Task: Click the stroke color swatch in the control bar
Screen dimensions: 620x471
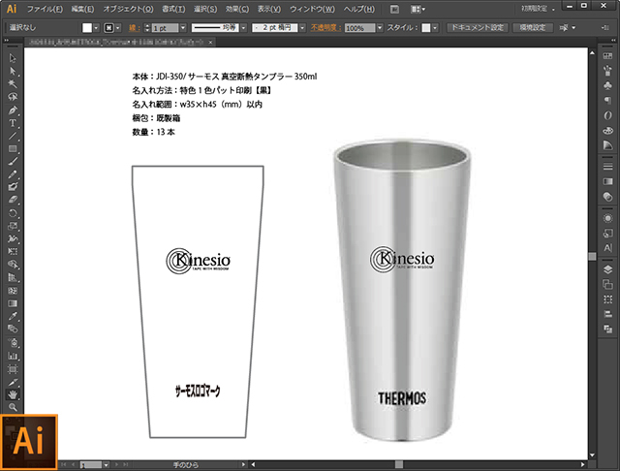Action: 108,28
